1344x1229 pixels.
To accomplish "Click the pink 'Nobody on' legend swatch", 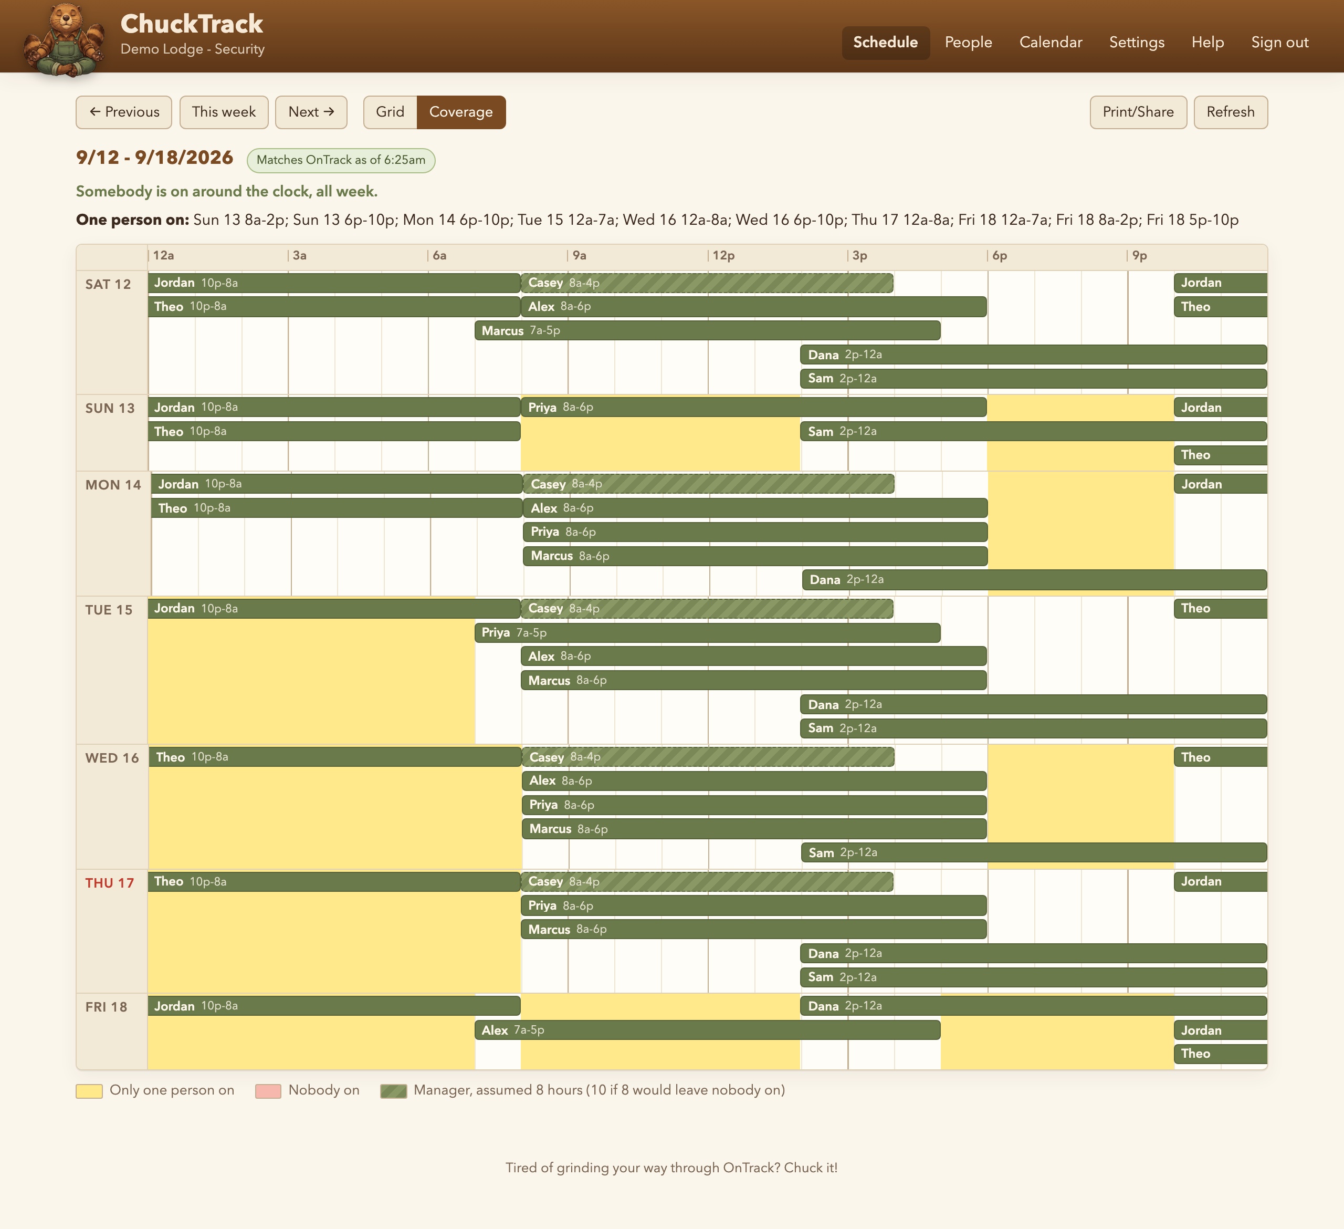I will click(268, 1091).
